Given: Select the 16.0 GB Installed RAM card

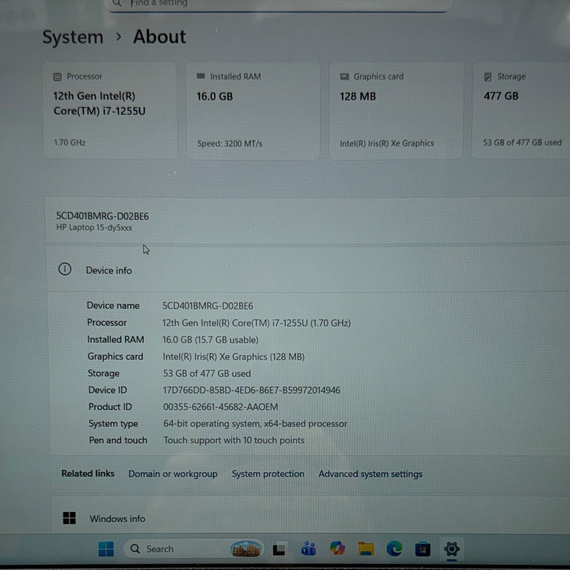Looking at the screenshot, I should coord(253,111).
